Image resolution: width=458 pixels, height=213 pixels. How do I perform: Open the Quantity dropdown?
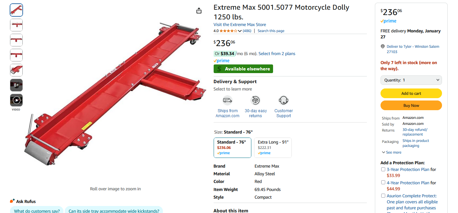click(x=411, y=80)
